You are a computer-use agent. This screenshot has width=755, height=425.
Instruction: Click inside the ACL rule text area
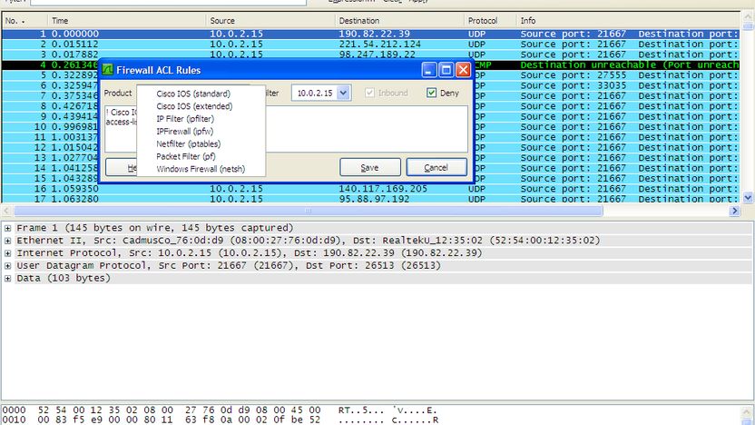point(366,129)
